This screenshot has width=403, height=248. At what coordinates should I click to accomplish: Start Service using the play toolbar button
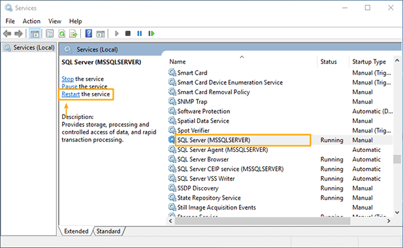(x=117, y=33)
